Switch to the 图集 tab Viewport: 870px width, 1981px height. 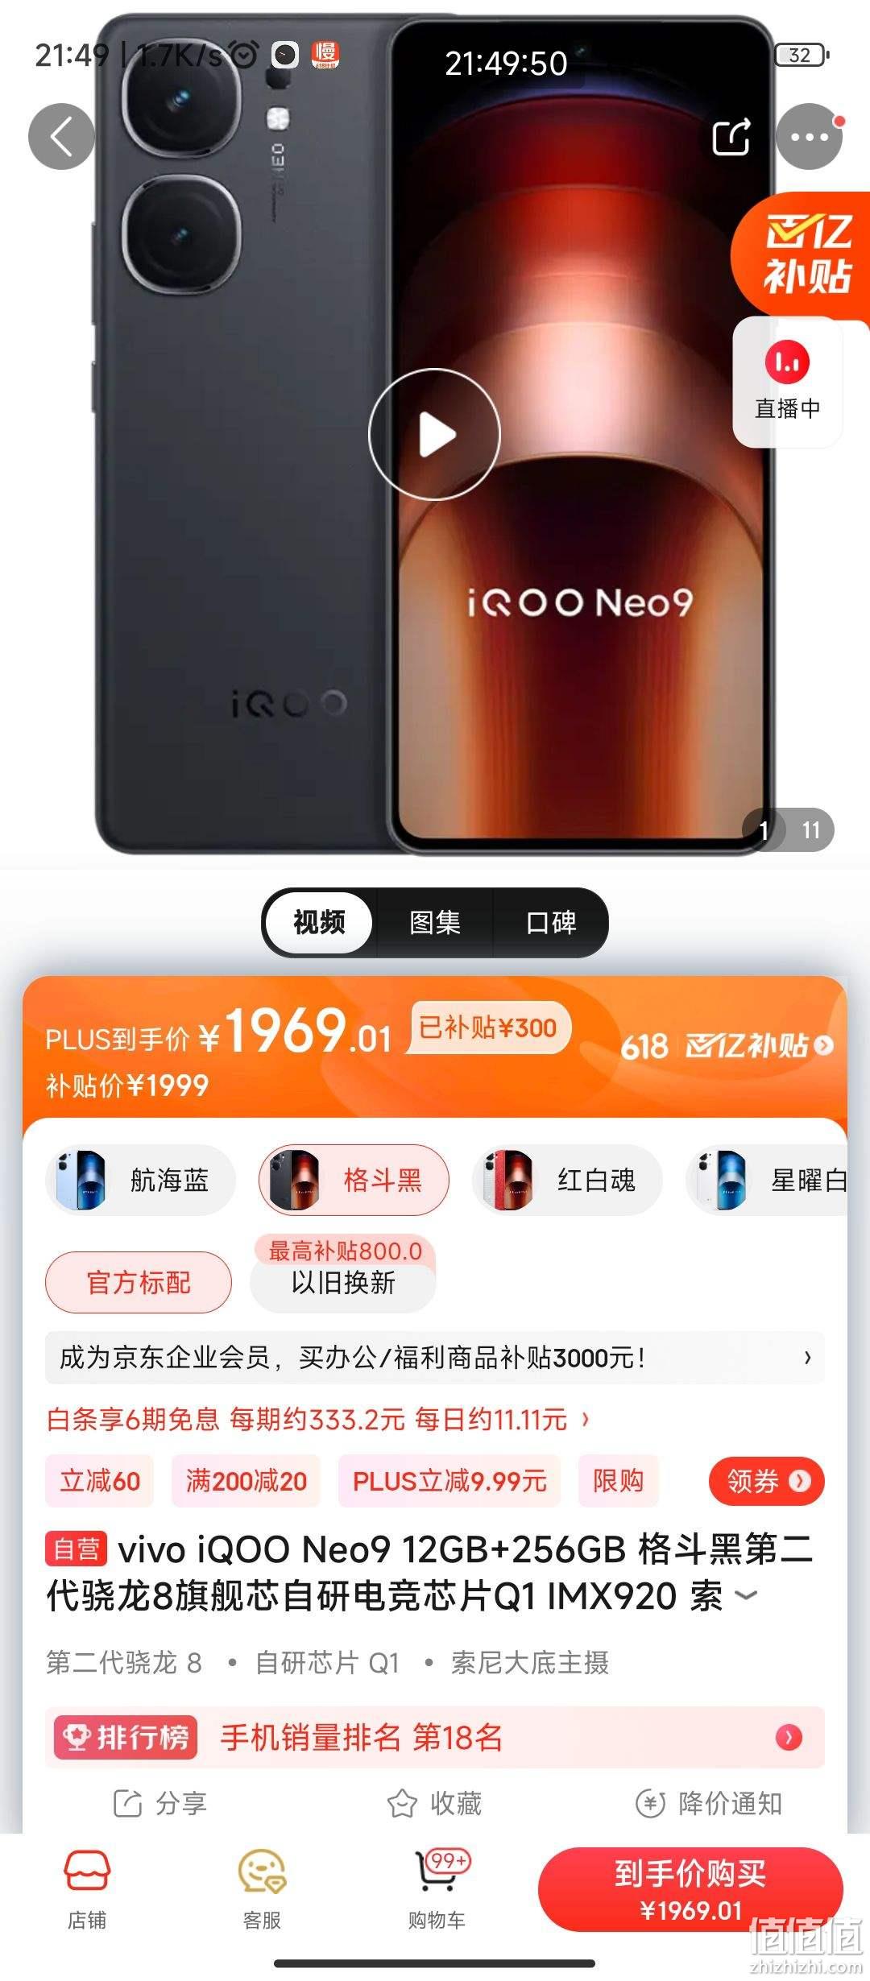[435, 923]
